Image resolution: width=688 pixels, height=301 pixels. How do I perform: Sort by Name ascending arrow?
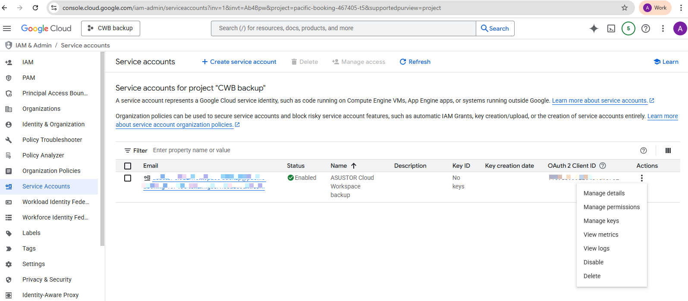tap(354, 166)
